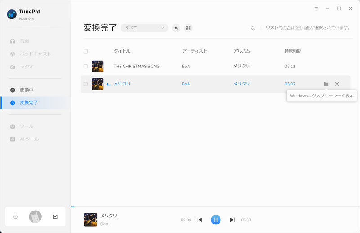Click the 05:32 duration value
Screen dimensions: 360x233
(290, 84)
